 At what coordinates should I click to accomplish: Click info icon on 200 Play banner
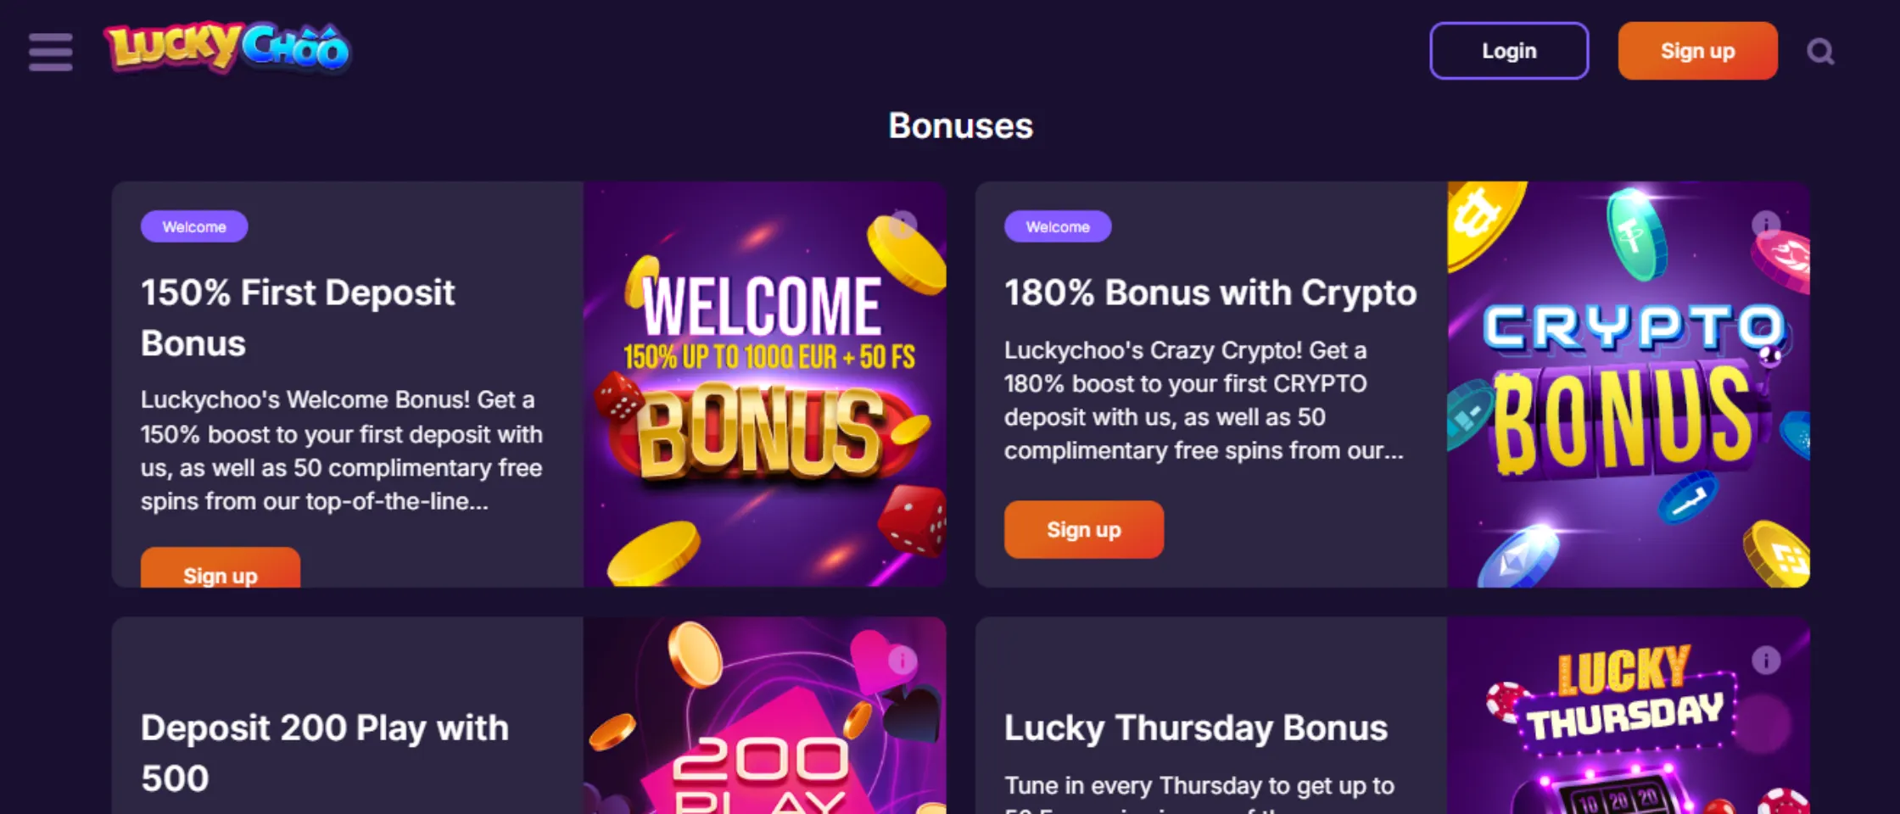click(902, 660)
